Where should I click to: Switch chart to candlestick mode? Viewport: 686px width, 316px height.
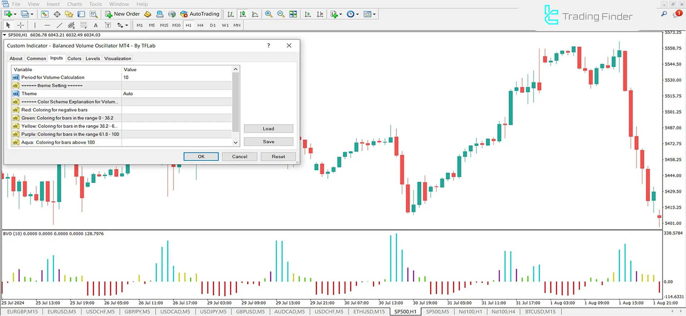point(243,14)
